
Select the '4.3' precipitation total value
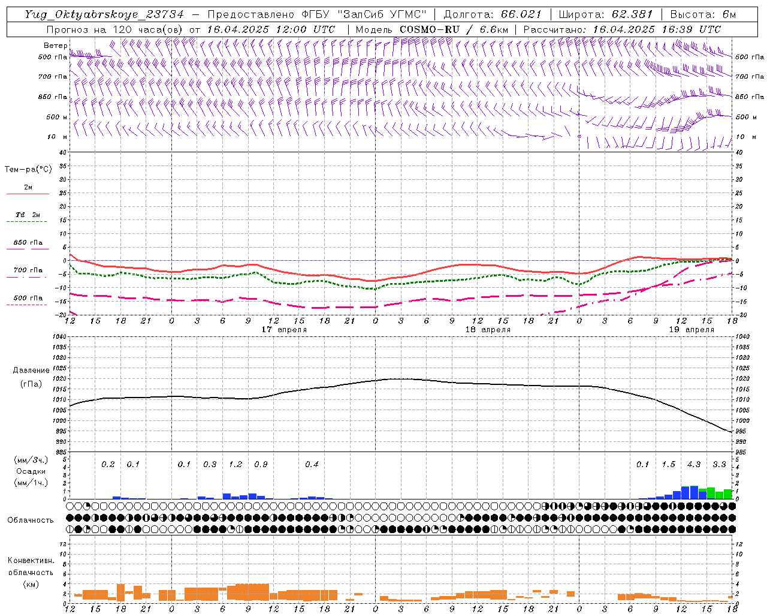coord(694,465)
